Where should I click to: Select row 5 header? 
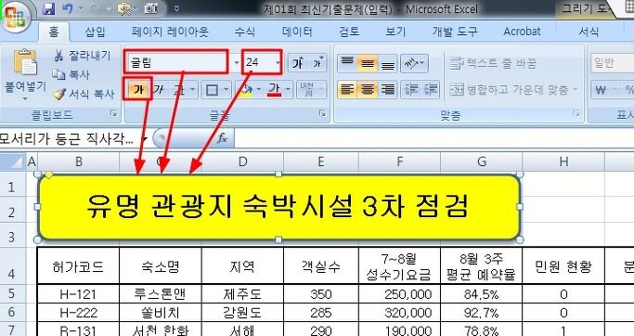(x=11, y=293)
